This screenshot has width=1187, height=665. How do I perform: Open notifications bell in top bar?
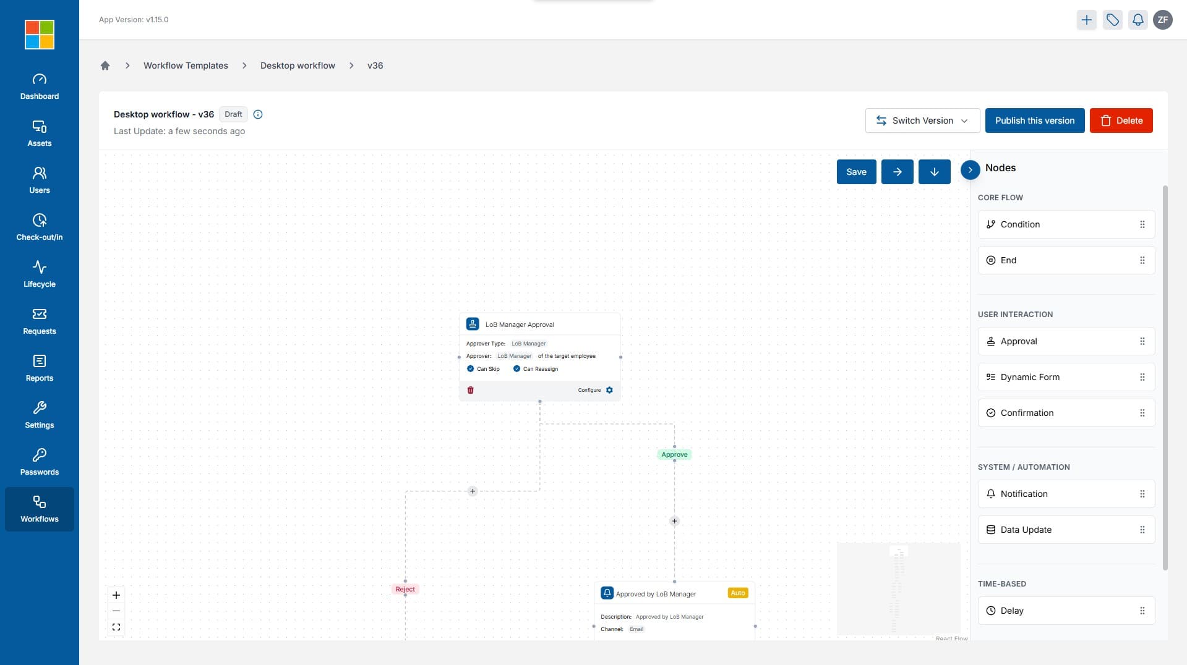pyautogui.click(x=1138, y=20)
